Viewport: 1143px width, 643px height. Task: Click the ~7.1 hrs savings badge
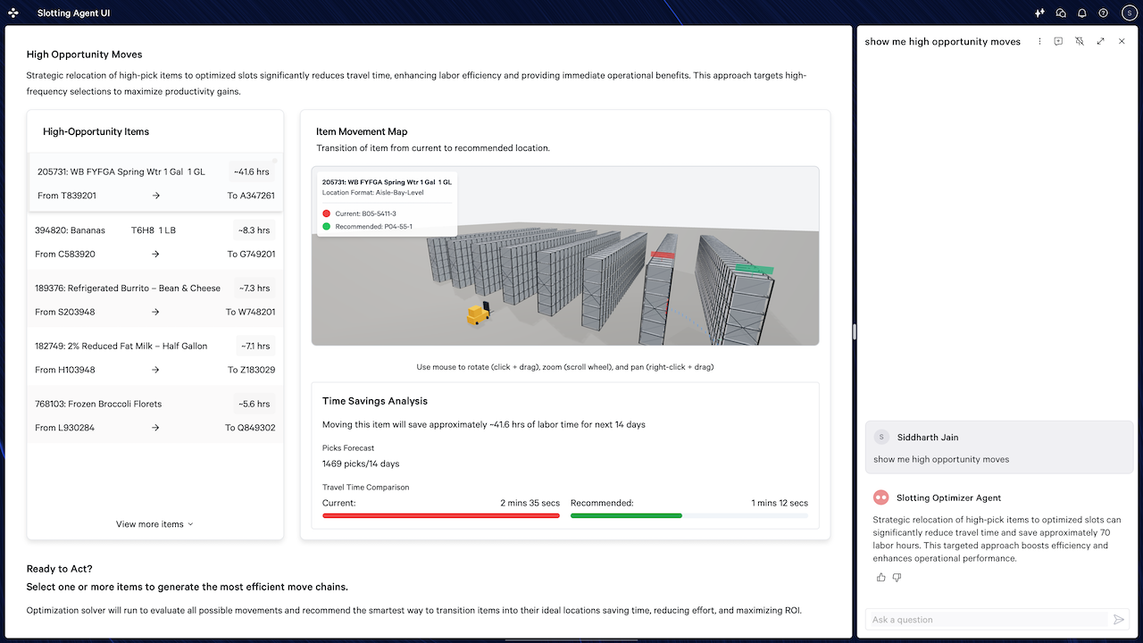254,347
